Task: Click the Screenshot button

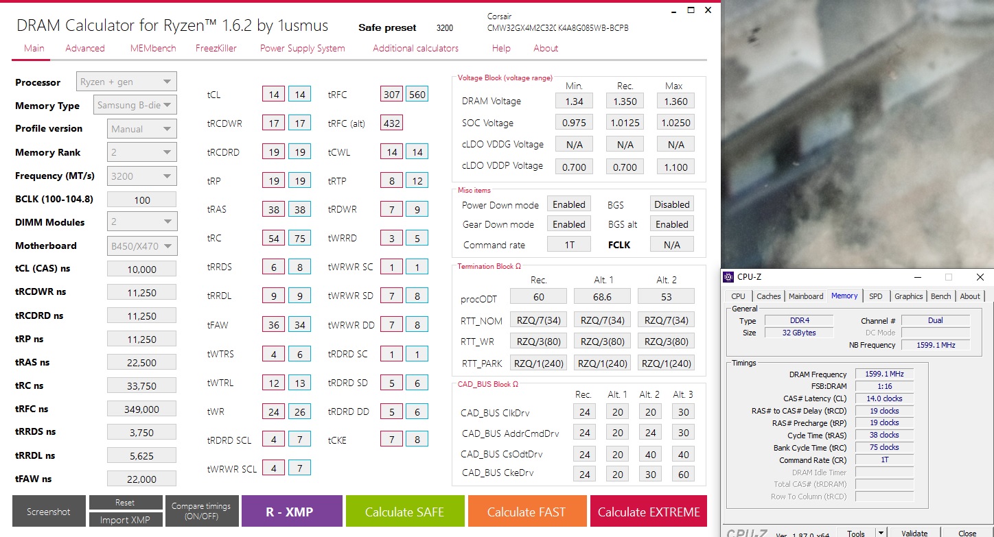Action: point(49,512)
